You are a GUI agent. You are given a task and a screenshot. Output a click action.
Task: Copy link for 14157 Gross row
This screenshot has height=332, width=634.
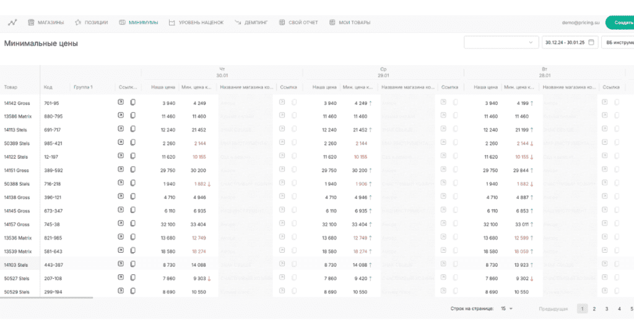(132, 224)
